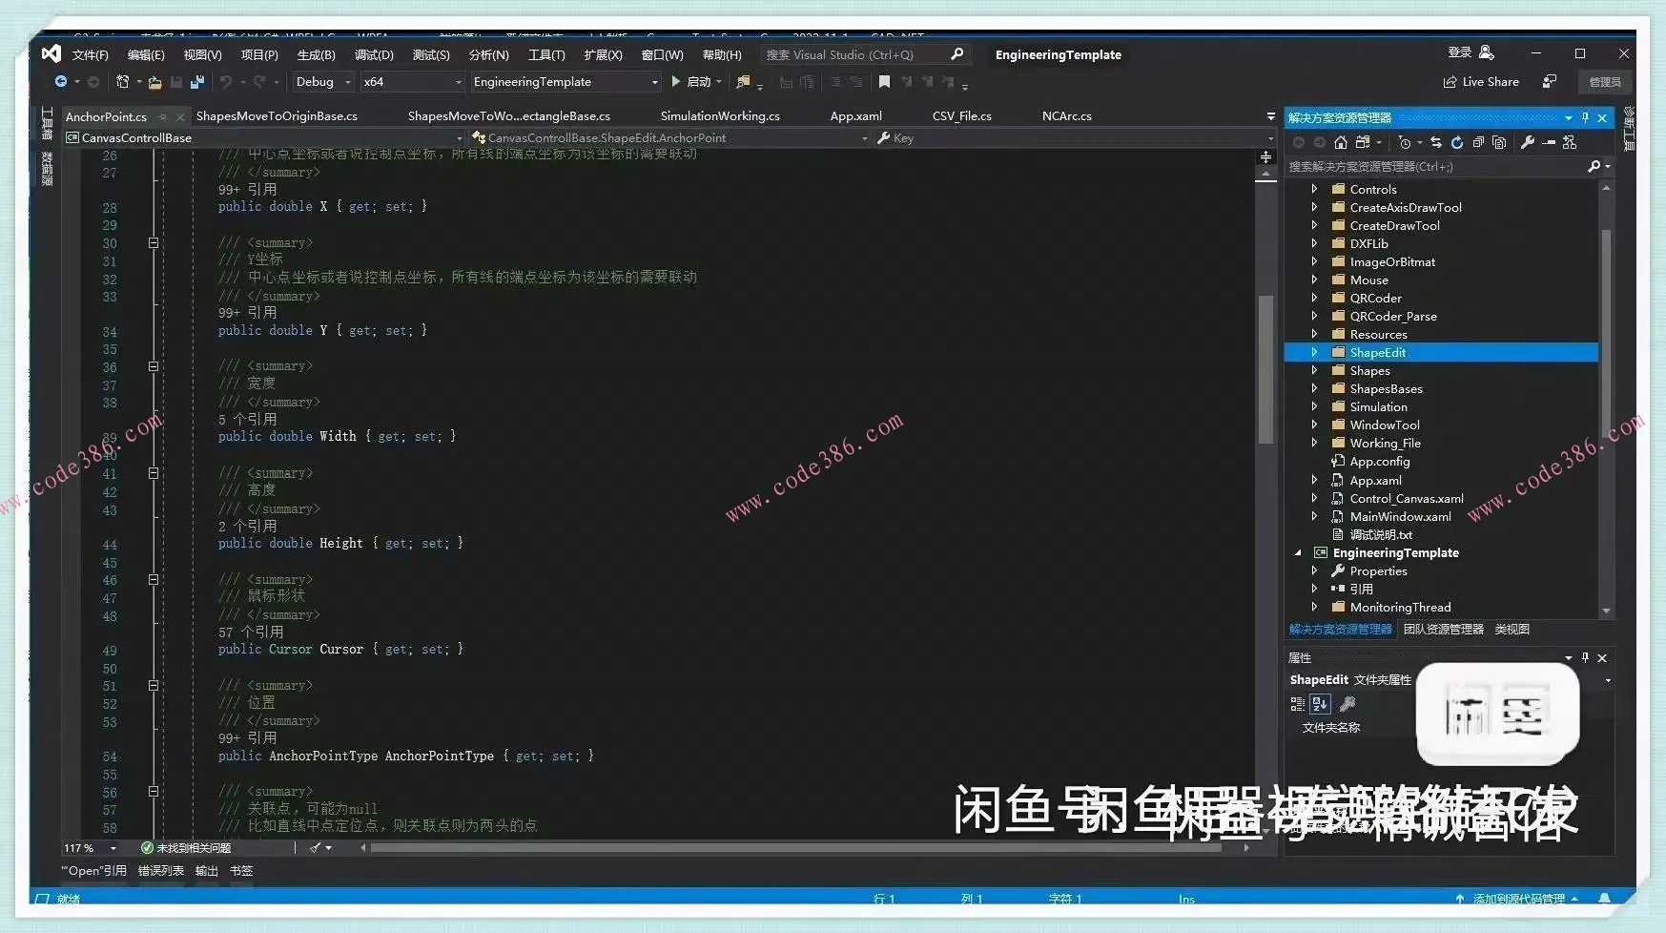This screenshot has height=933, width=1666.
Task: Click 登录 sign in link
Action: [x=1459, y=52]
